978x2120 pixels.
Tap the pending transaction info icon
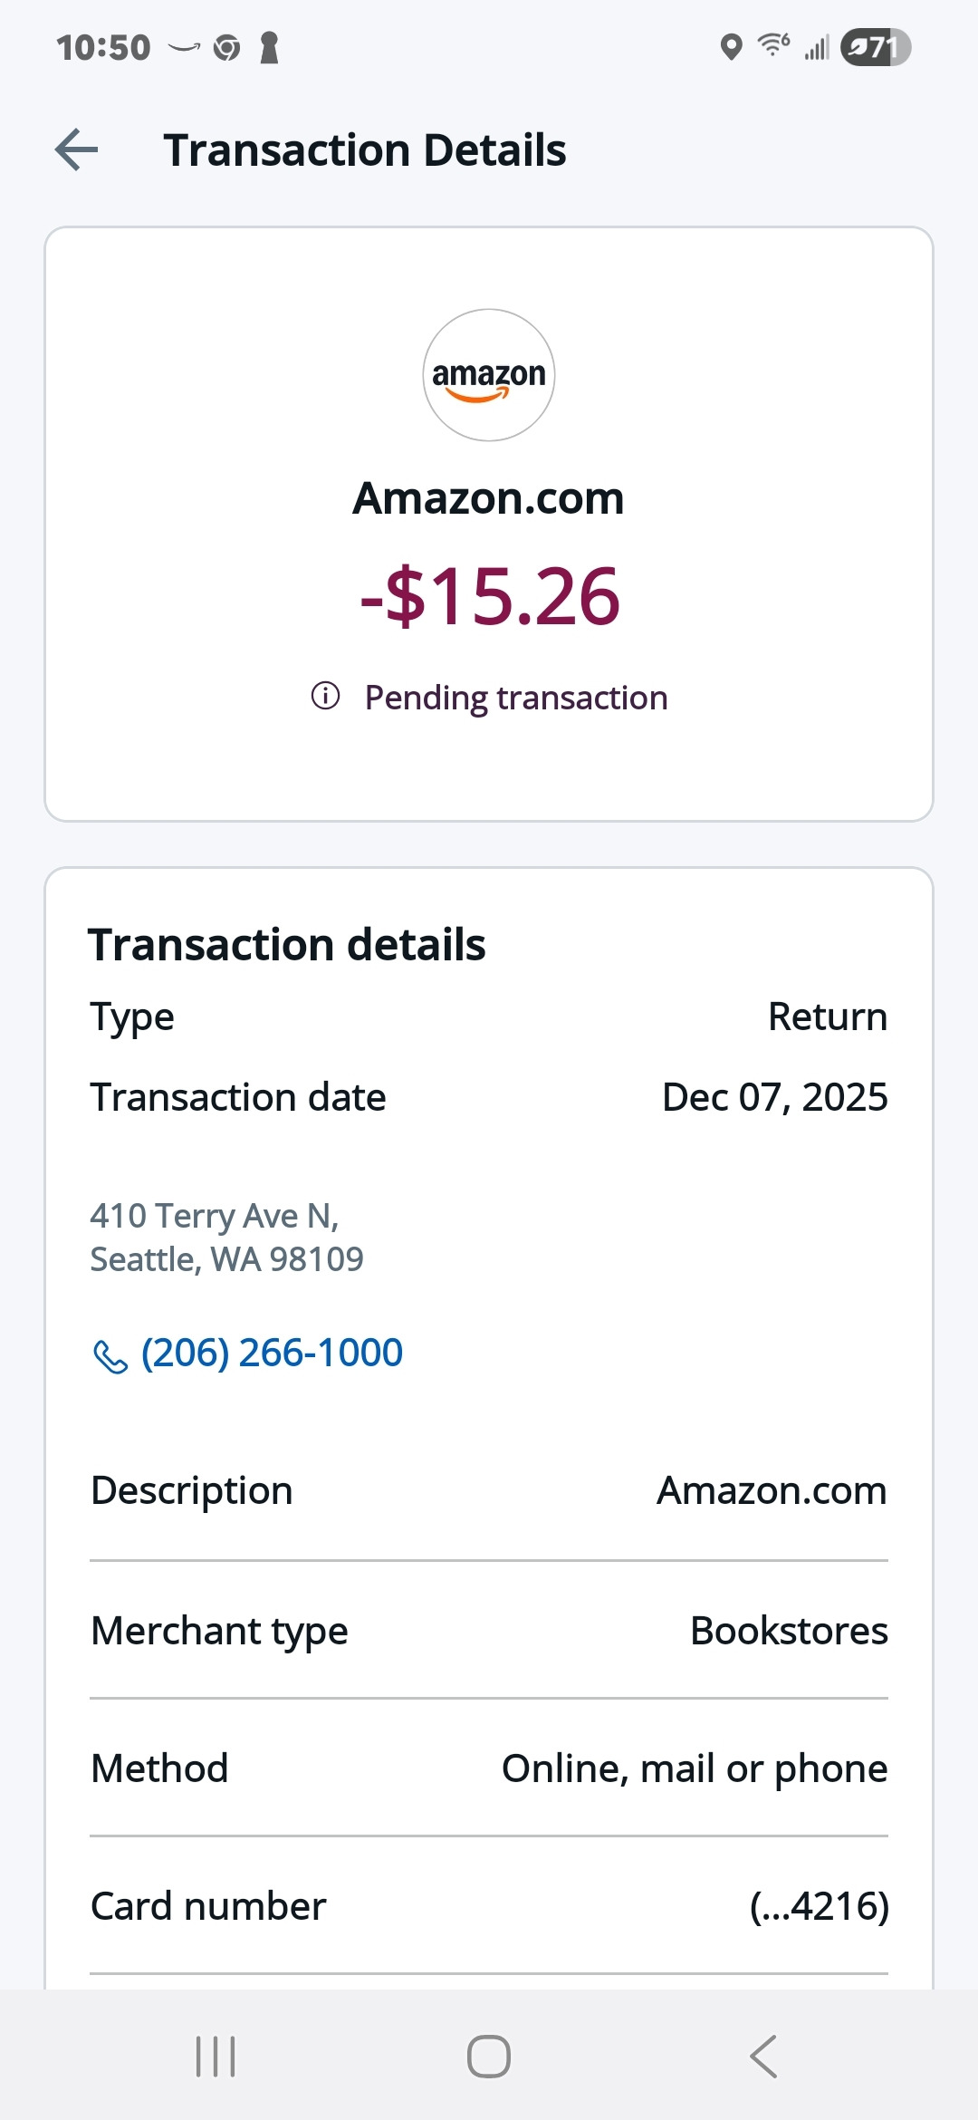coord(325,696)
